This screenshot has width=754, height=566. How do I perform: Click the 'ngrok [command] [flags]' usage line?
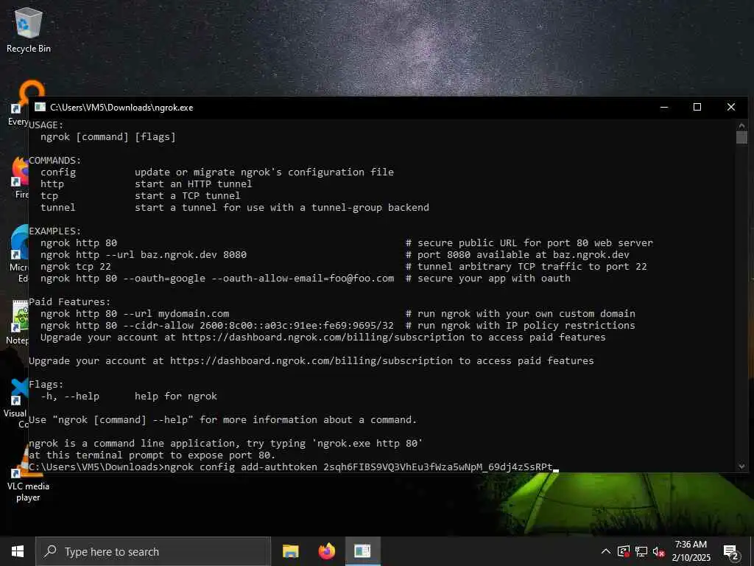108,136
